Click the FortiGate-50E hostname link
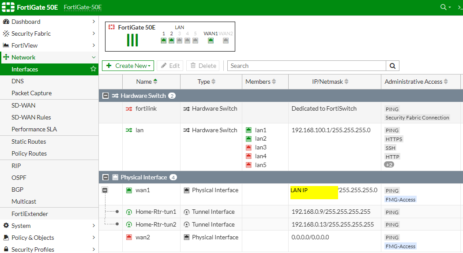The width and height of the screenshot is (463, 253). 83,7
